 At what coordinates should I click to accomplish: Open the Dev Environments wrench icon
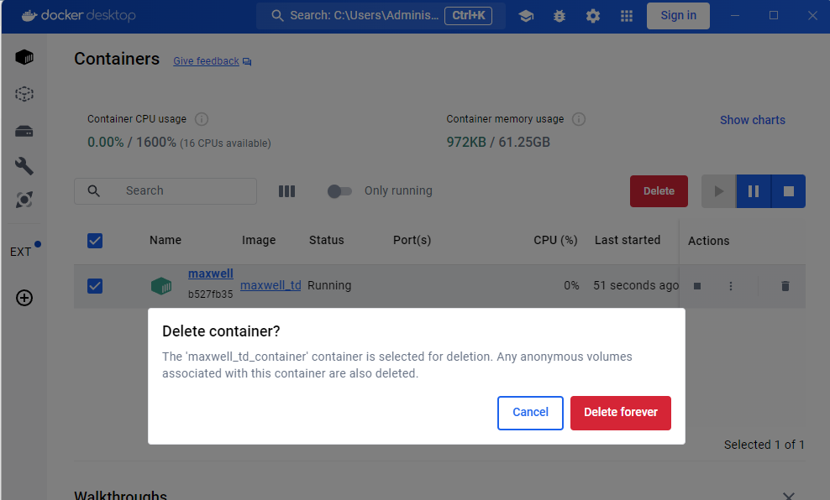pyautogui.click(x=24, y=166)
